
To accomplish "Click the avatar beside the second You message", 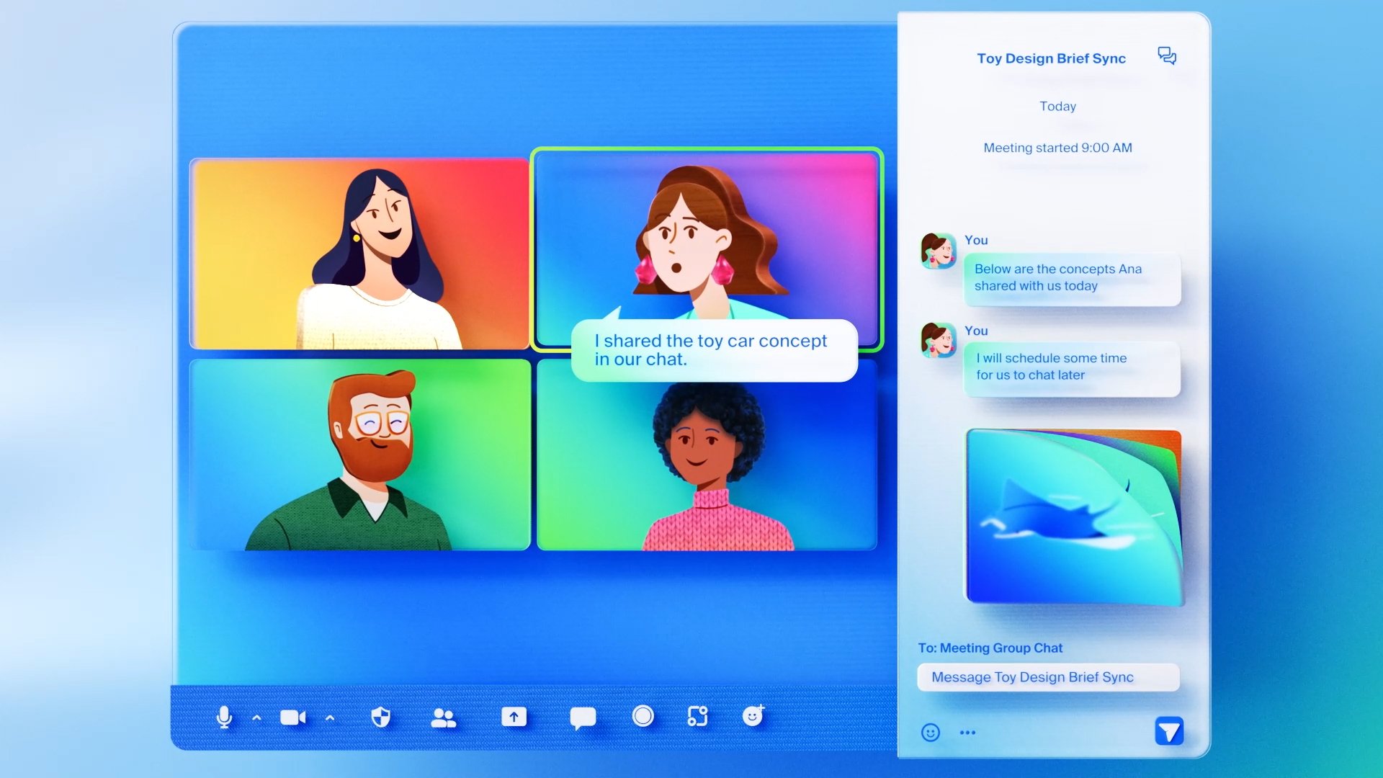I will click(938, 340).
